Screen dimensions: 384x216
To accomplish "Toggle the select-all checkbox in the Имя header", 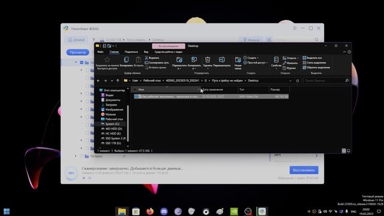I will (x=134, y=89).
